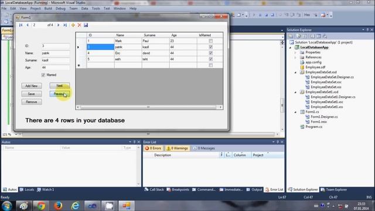The image size is (375, 211).
Task: Click the data grid's right scroll arrow
Action: click(x=220, y=107)
